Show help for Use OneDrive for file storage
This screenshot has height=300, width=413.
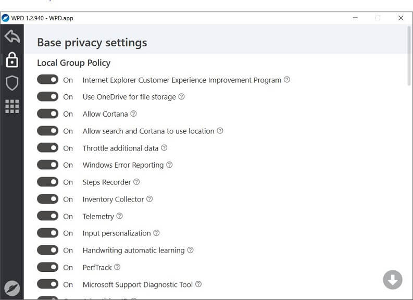[181, 97]
